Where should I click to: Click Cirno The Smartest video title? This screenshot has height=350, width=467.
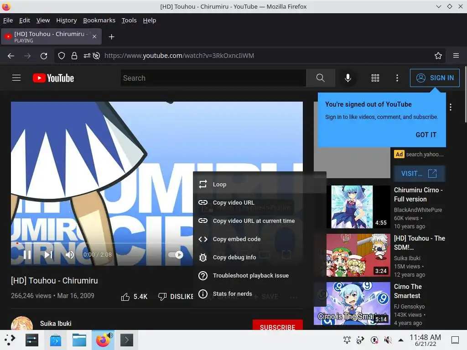pos(408,291)
